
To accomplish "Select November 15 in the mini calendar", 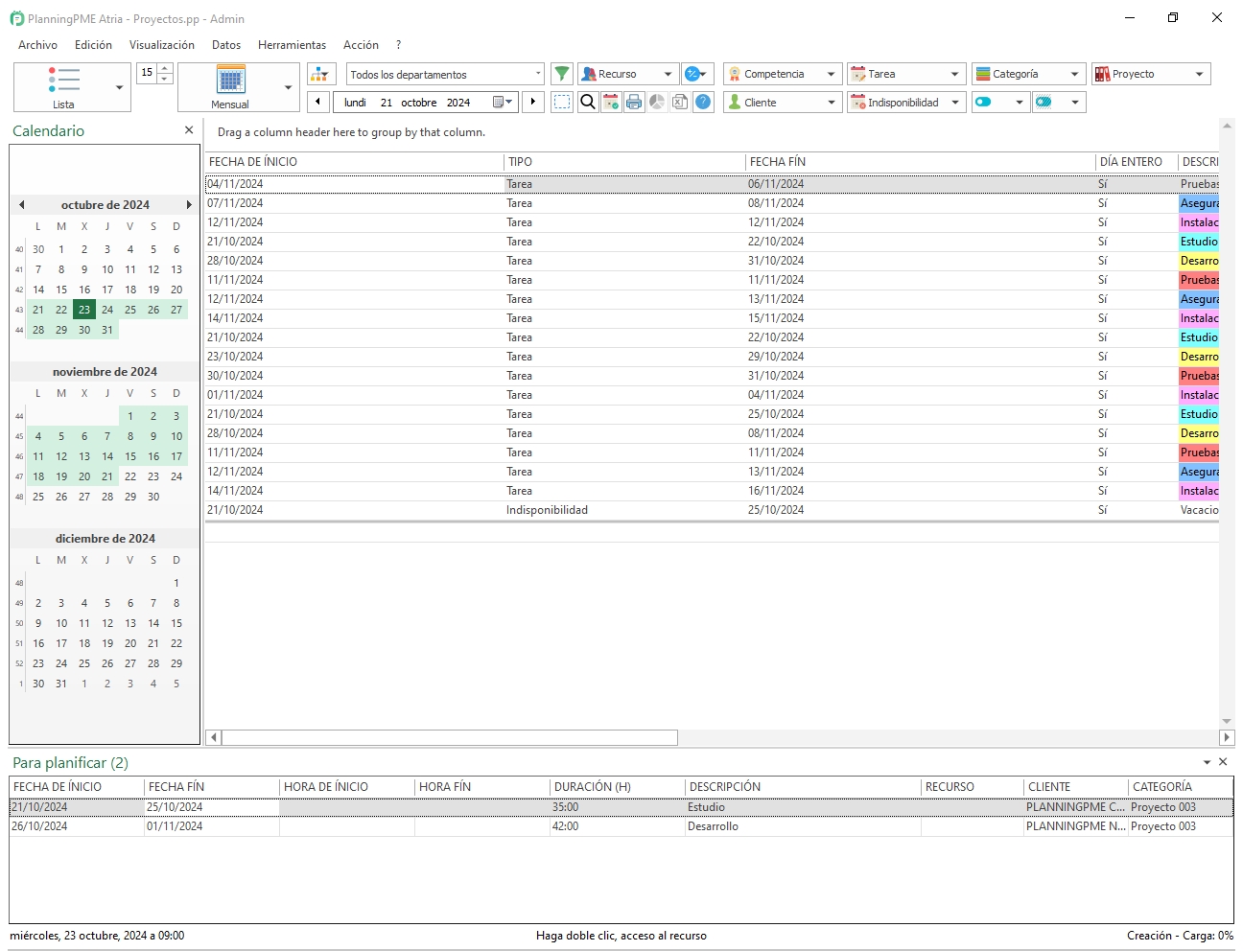I will coord(130,456).
